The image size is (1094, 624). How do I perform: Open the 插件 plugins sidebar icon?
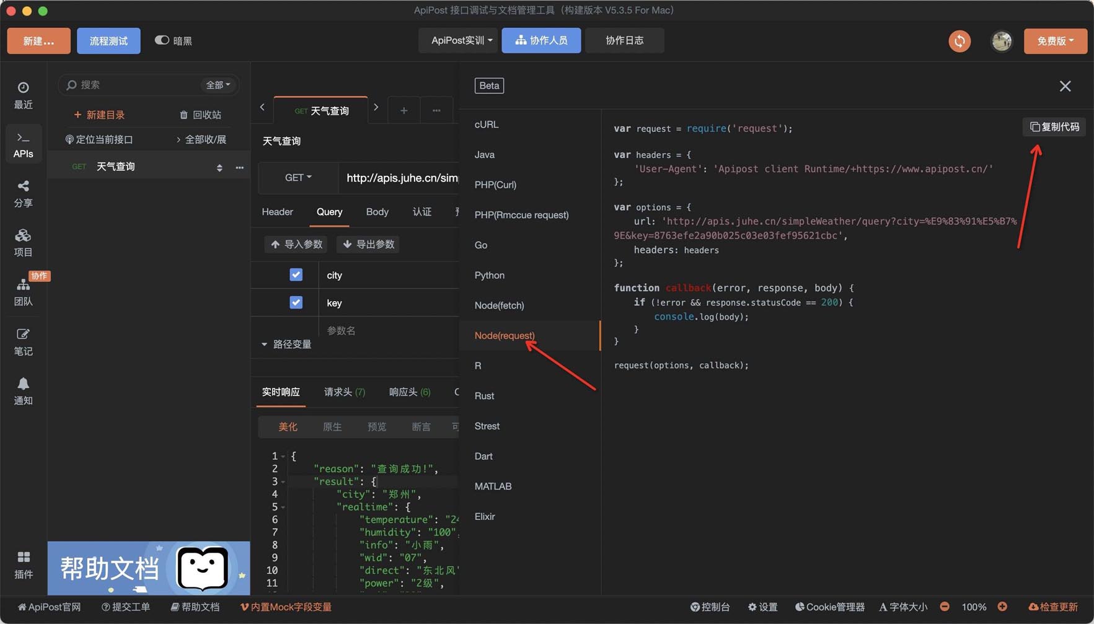pyautogui.click(x=23, y=565)
